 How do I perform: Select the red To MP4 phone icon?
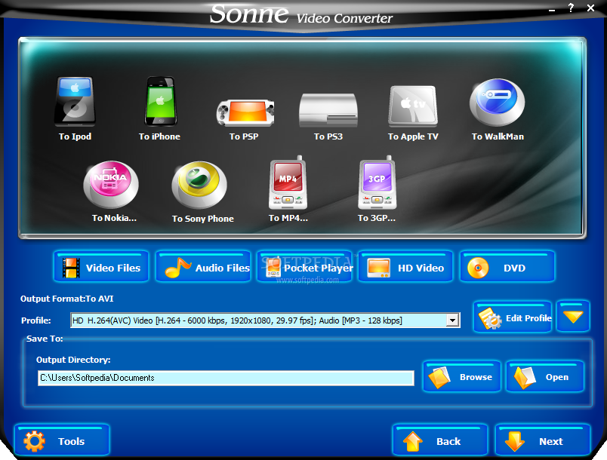pyautogui.click(x=288, y=182)
